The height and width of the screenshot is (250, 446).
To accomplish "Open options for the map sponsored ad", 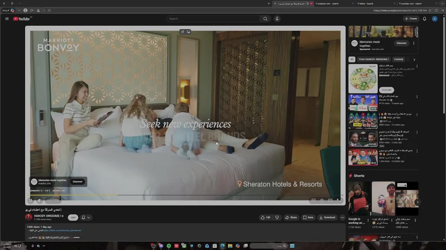I will pos(417,66).
